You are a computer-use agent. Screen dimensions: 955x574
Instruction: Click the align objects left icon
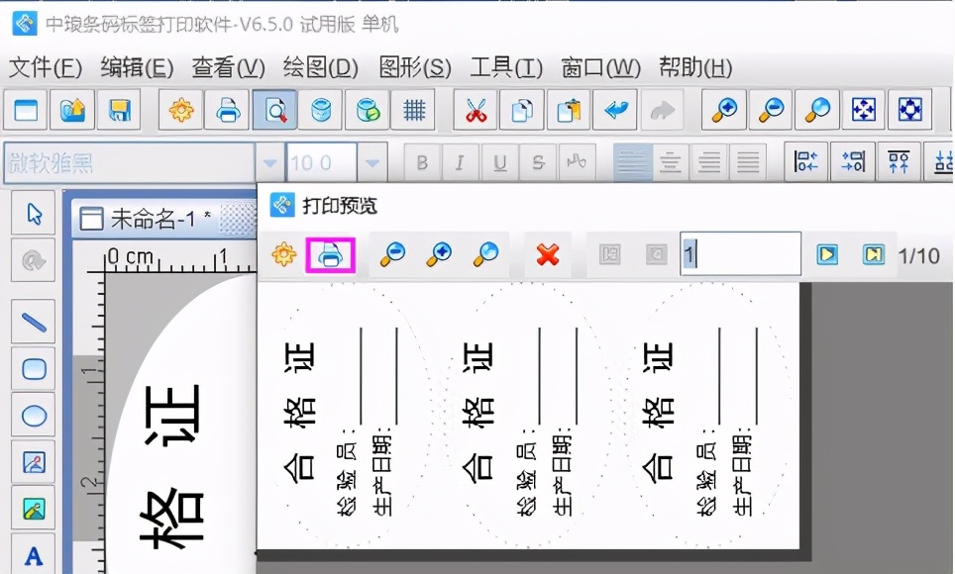click(x=805, y=162)
